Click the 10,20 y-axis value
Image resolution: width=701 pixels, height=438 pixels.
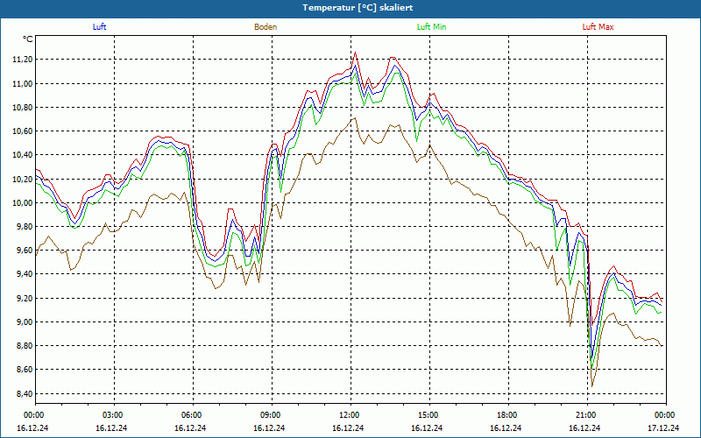pos(21,179)
